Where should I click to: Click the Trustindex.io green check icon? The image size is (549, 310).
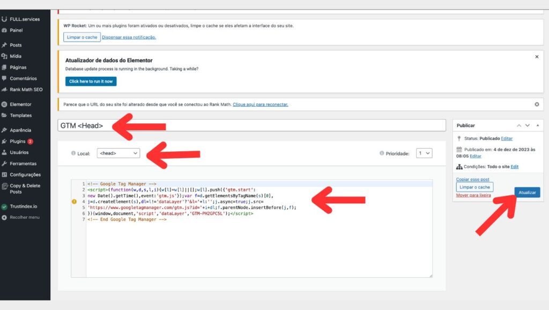coord(4,206)
